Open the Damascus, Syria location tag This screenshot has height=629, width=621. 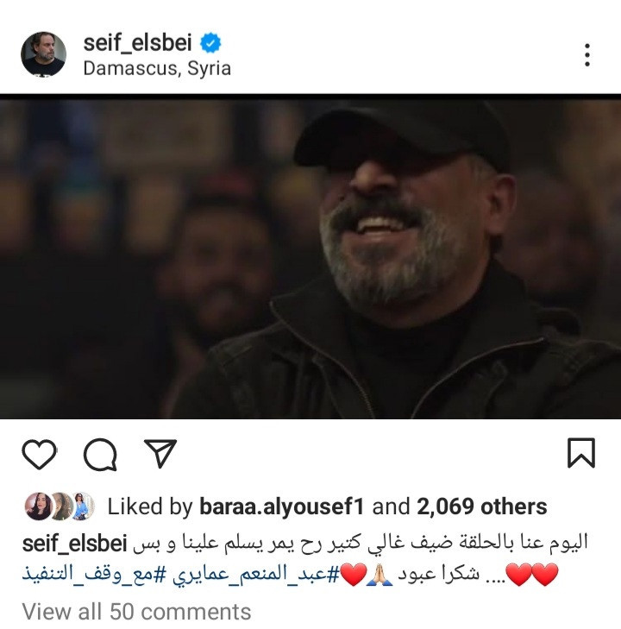point(157,69)
